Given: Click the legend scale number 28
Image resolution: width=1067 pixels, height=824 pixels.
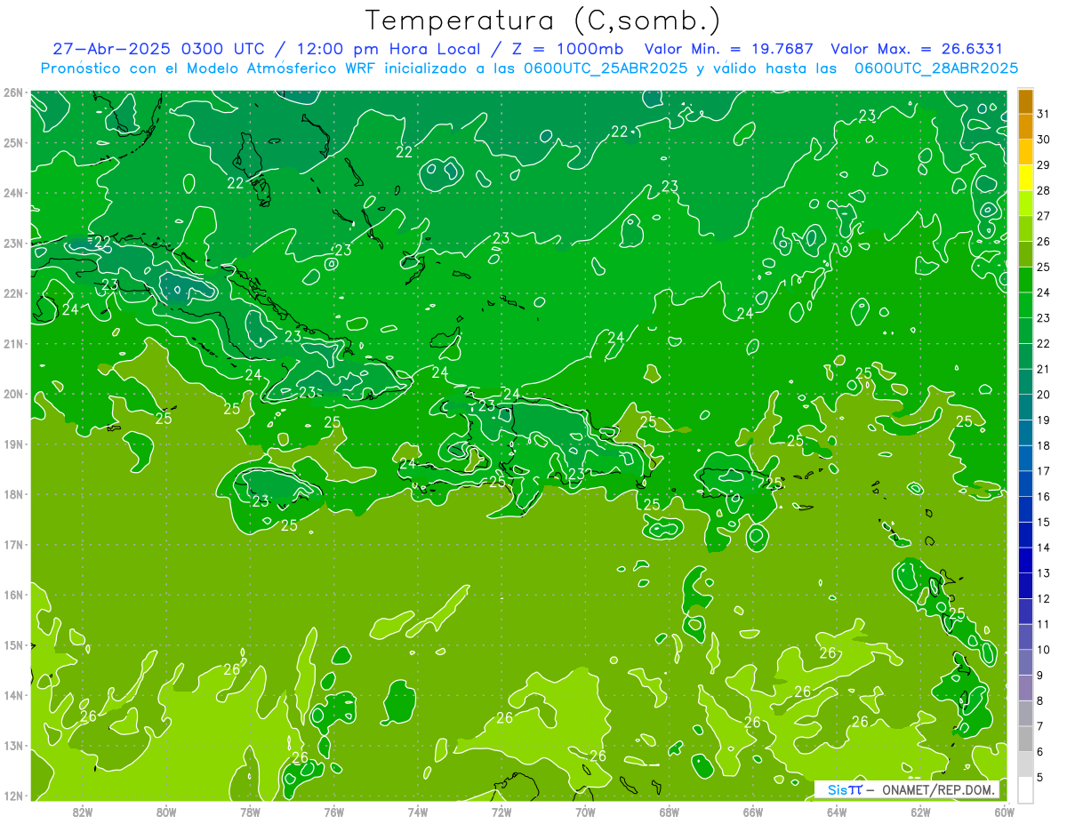Looking at the screenshot, I should click(x=1043, y=190).
